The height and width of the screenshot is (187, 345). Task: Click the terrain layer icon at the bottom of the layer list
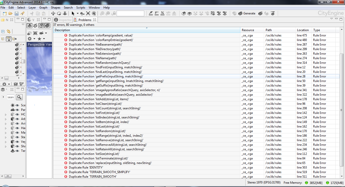13,151
